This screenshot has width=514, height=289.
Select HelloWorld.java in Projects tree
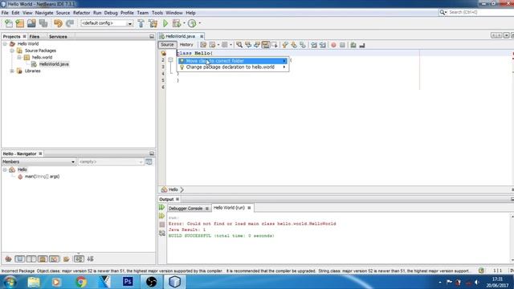[x=54, y=64]
